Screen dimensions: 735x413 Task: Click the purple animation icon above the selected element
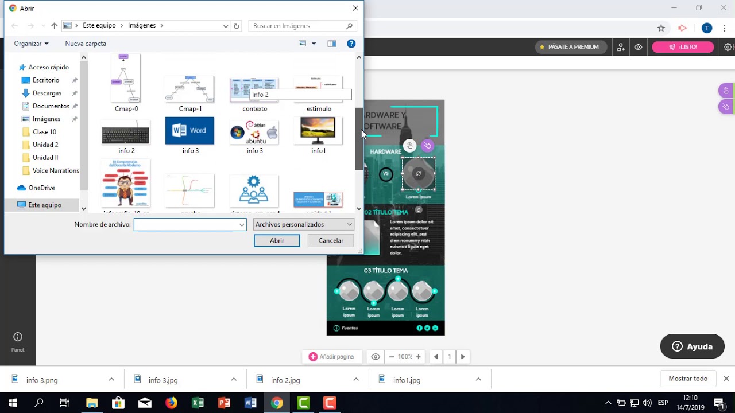pos(427,146)
